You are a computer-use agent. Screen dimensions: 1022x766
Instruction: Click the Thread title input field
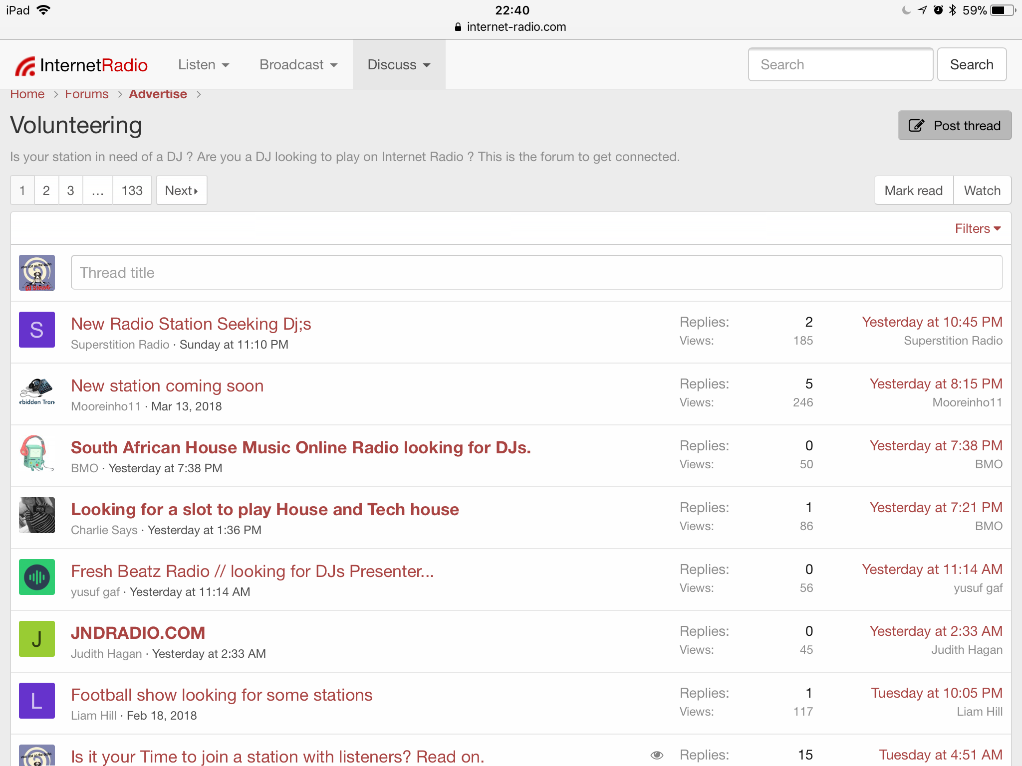coord(536,272)
